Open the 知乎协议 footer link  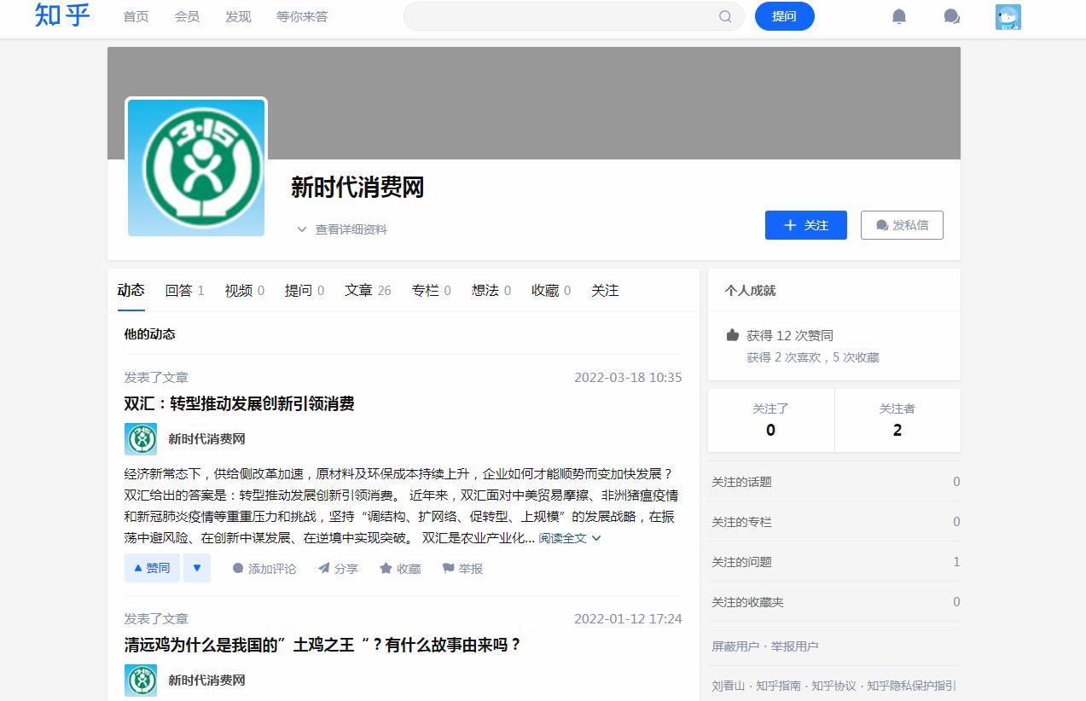(x=833, y=686)
